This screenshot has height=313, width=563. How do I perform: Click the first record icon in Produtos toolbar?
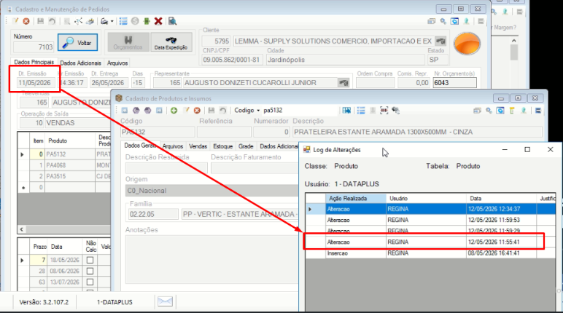coord(125,111)
